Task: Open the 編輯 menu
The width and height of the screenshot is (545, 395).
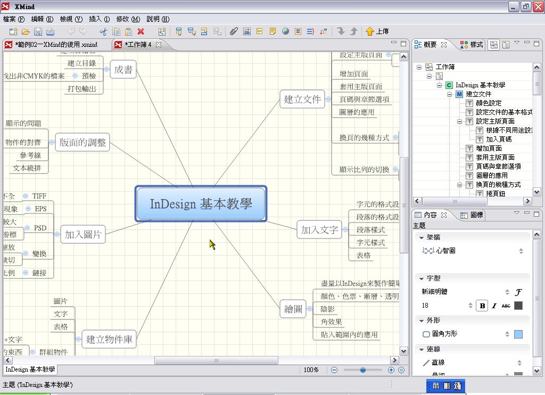Action: click(x=42, y=19)
